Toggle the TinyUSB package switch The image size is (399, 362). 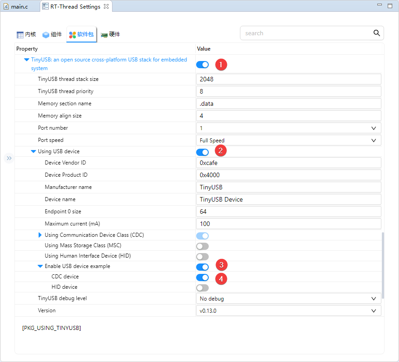pos(202,65)
